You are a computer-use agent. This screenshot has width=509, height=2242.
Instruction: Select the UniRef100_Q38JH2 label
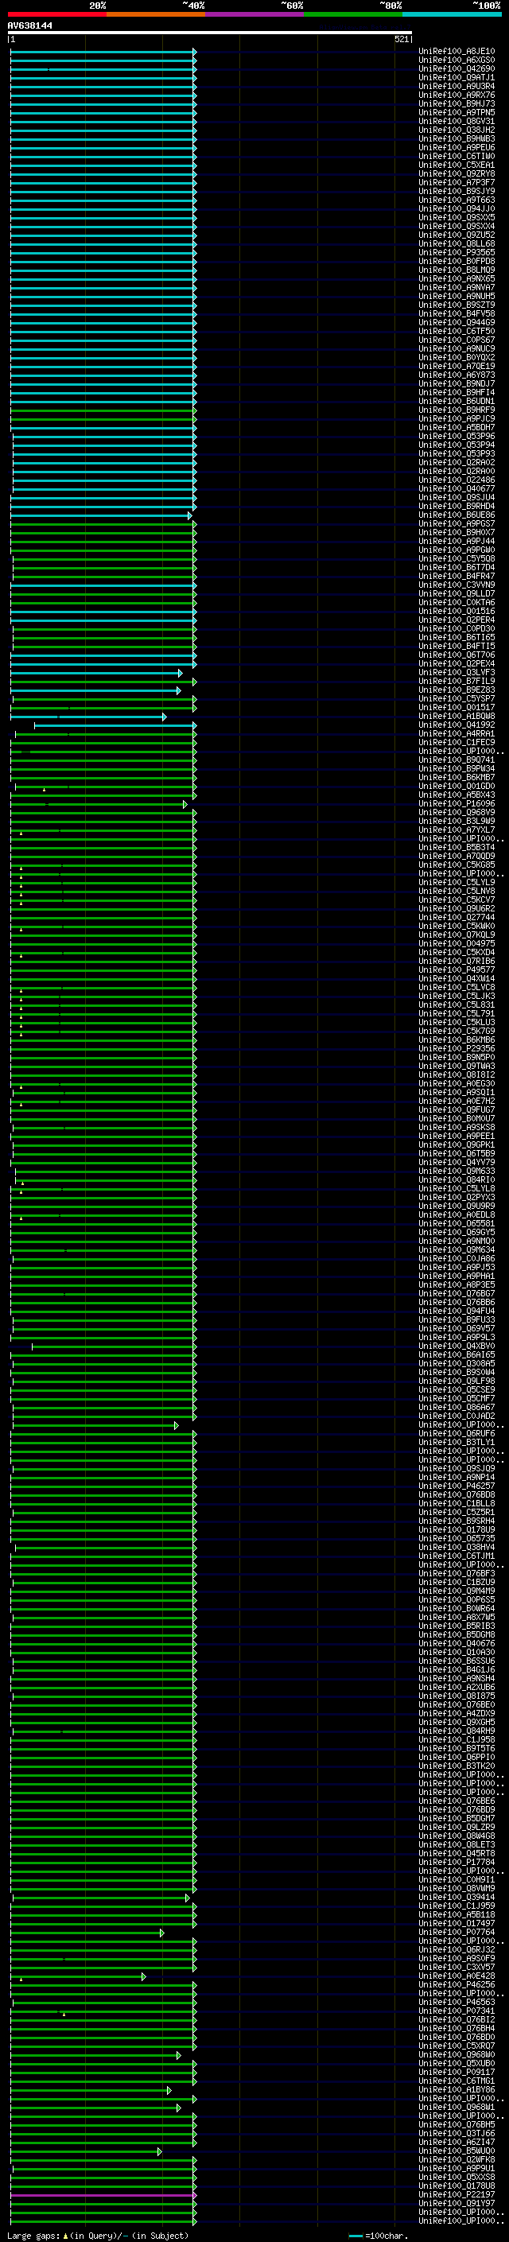coord(456,130)
